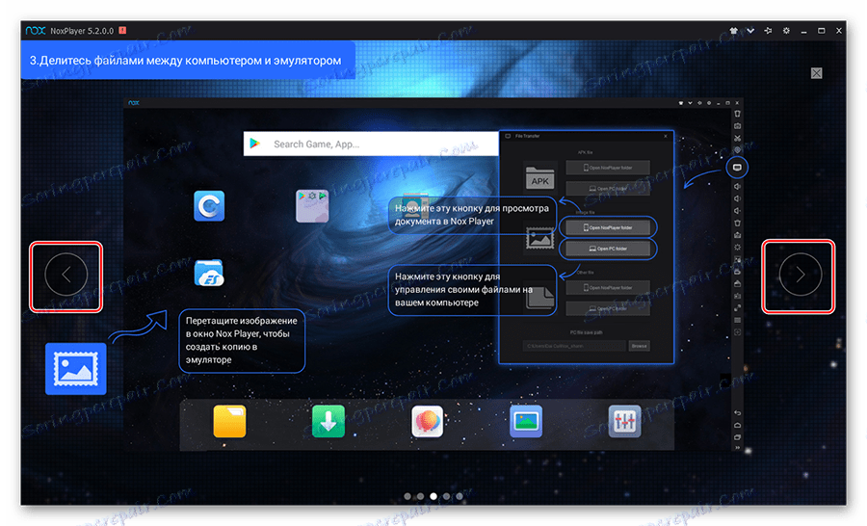Screen dimensions: 867x526
Task: Open PC folder for APK file
Action: point(608,189)
